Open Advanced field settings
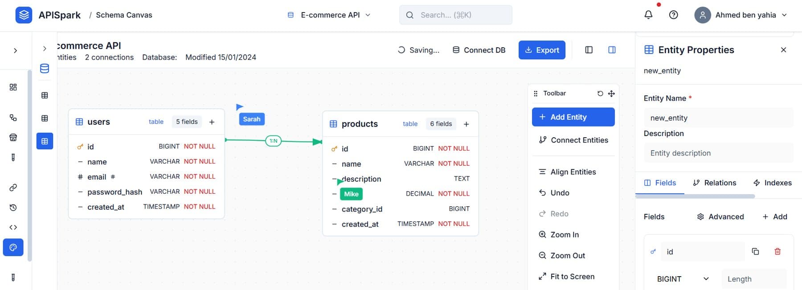802x290 pixels. pyautogui.click(x=720, y=216)
